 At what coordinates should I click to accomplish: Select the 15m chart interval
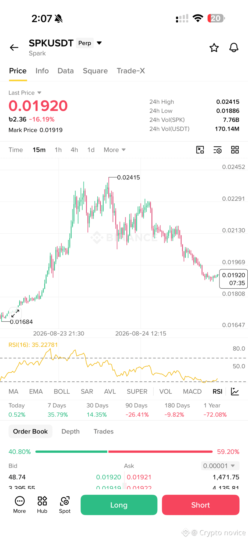pos(39,150)
